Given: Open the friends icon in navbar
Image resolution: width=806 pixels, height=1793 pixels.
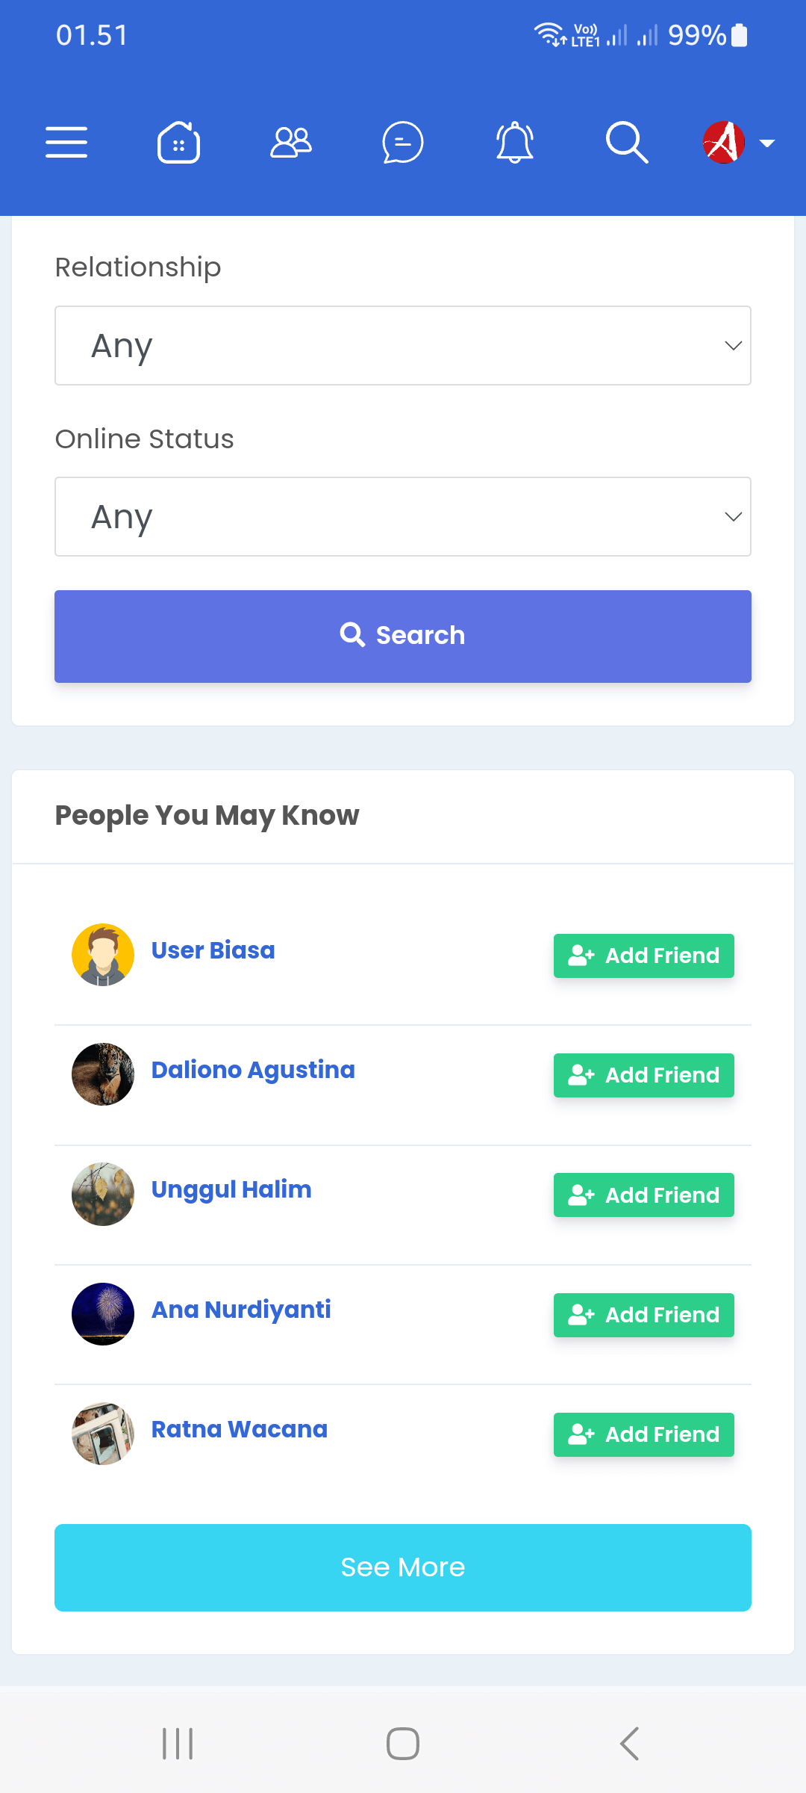Looking at the screenshot, I should pyautogui.click(x=291, y=142).
